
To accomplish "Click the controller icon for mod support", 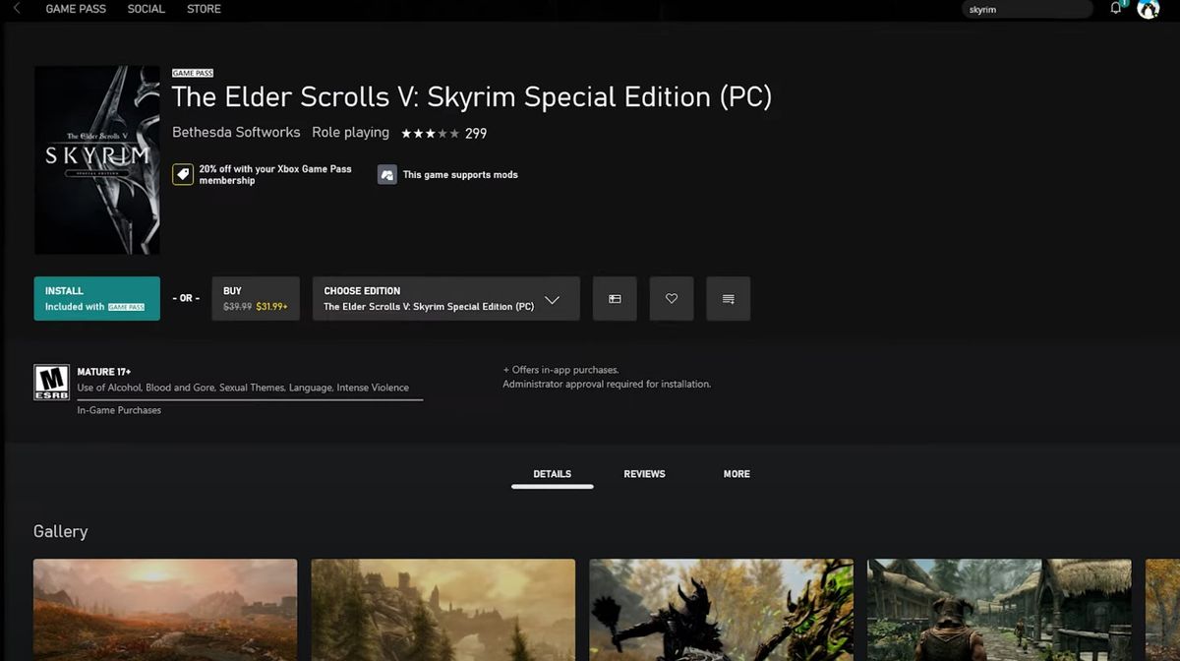I will [x=386, y=174].
